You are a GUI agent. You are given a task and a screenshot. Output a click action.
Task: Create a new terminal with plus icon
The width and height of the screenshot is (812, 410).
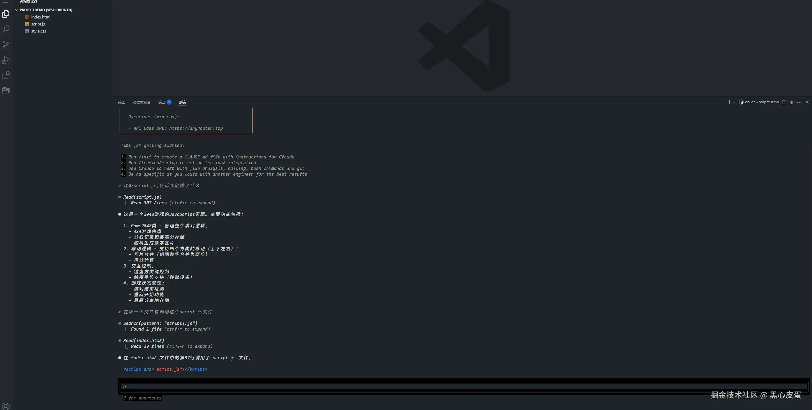tap(729, 102)
